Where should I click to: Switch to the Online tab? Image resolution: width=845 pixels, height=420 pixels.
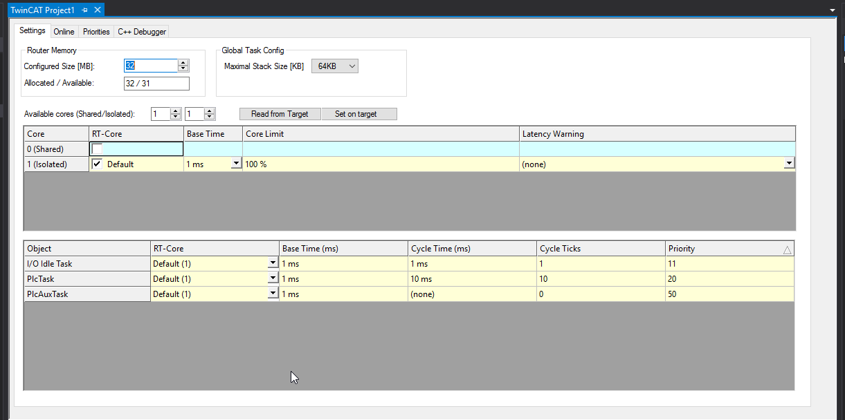[64, 32]
